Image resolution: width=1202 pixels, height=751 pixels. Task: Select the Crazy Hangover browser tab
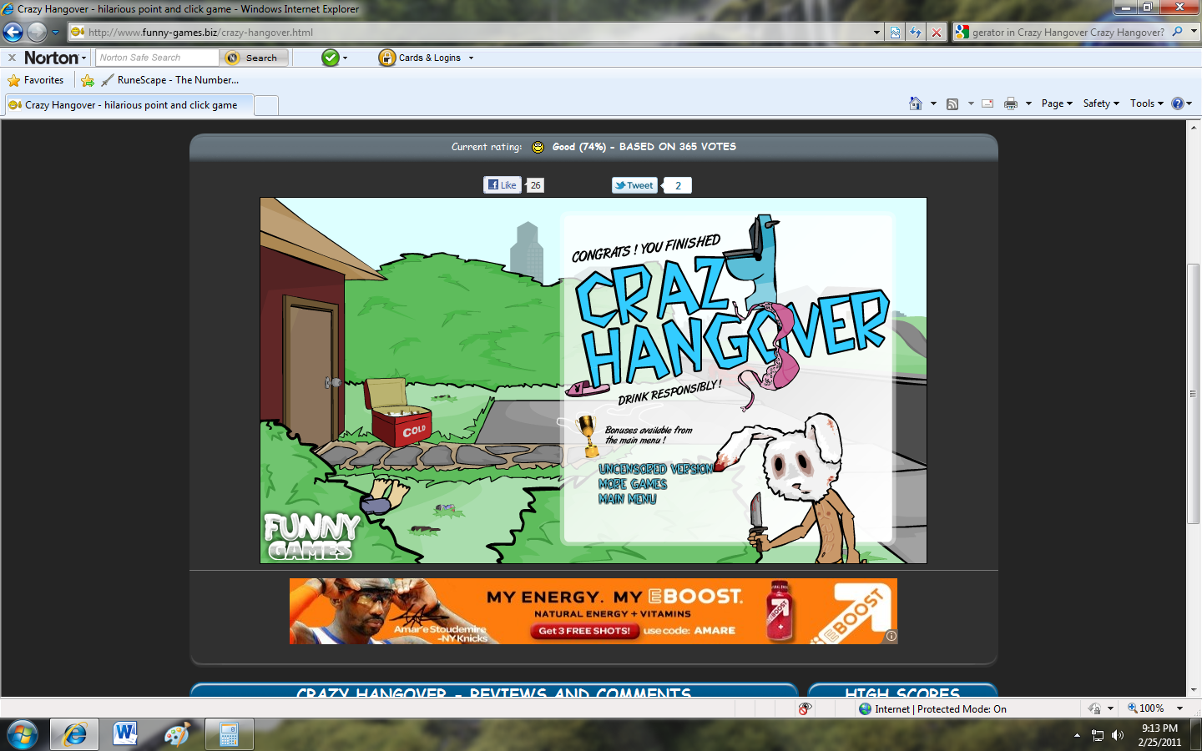click(x=129, y=105)
